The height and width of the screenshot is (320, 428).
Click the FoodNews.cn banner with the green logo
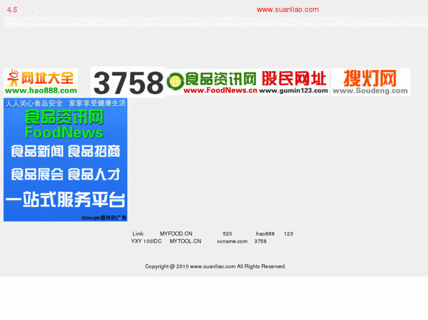[x=211, y=82]
